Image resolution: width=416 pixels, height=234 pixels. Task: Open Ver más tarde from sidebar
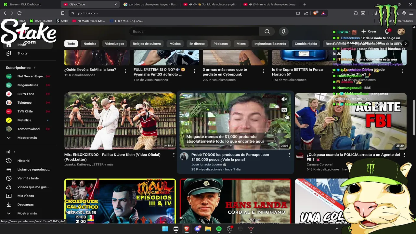(x=28, y=178)
